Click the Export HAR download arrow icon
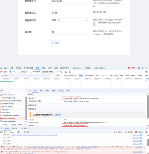Viewport: 149px width, 154px height. point(70,72)
